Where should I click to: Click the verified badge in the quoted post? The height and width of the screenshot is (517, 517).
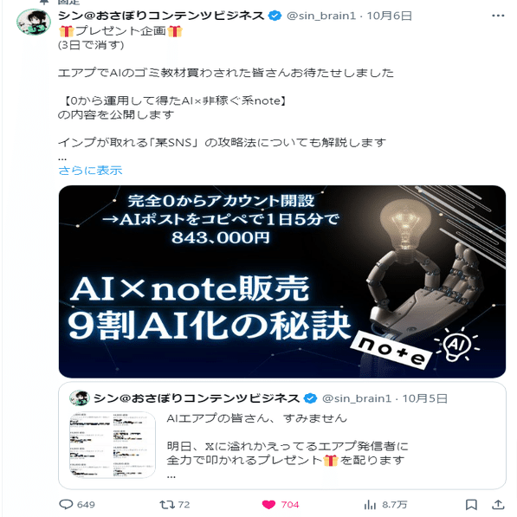click(310, 398)
